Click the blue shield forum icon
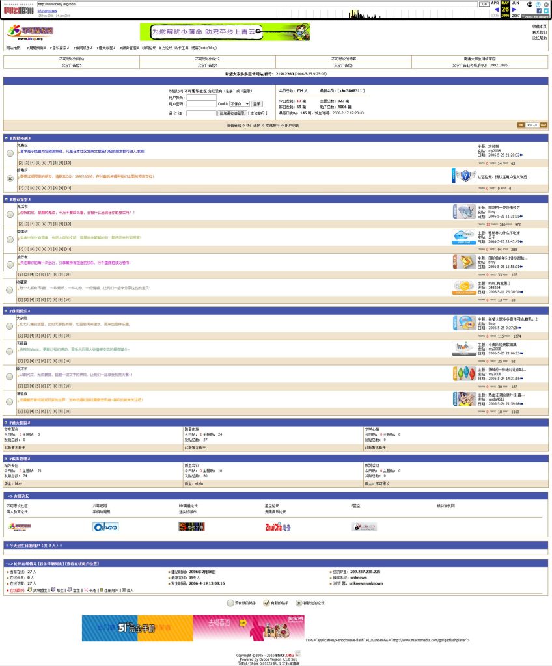 pos(463,176)
